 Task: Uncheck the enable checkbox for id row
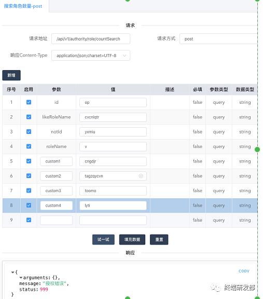[29, 102]
